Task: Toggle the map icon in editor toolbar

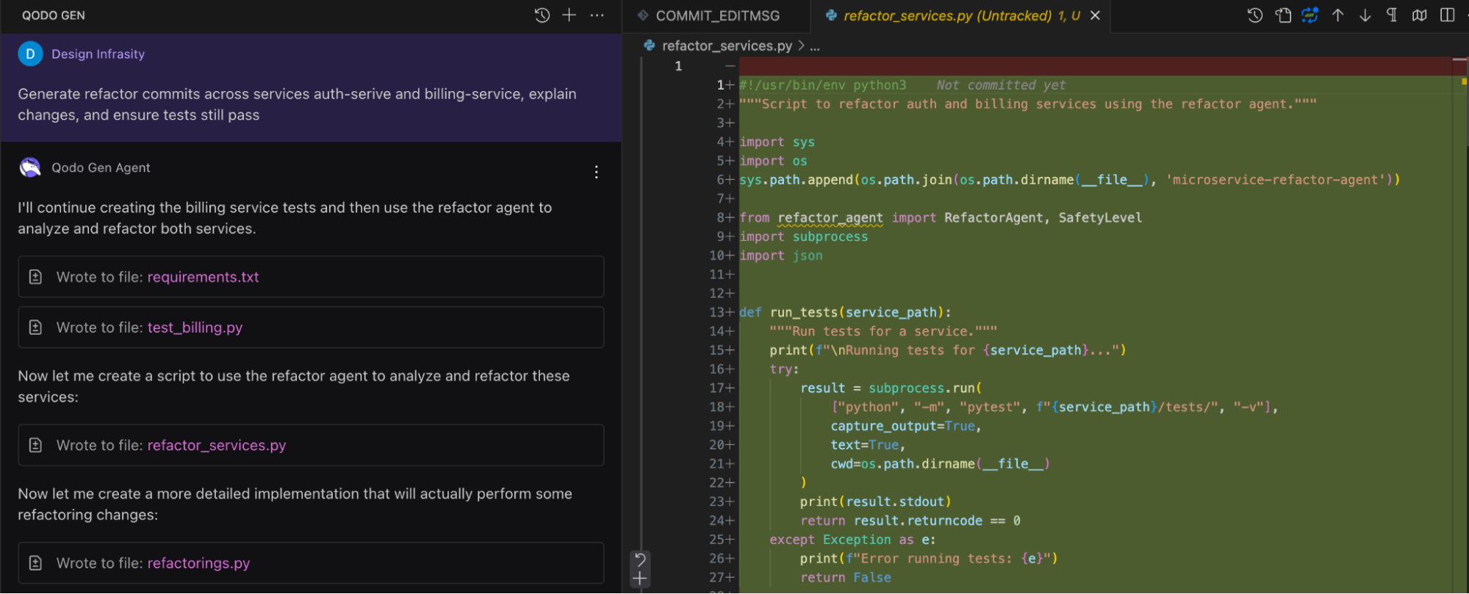Action: tap(1420, 15)
